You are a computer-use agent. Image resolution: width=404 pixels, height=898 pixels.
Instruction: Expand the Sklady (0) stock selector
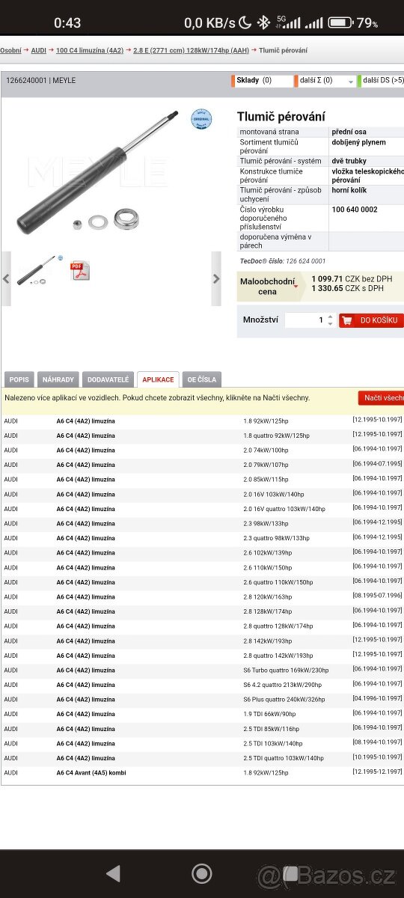(262, 80)
